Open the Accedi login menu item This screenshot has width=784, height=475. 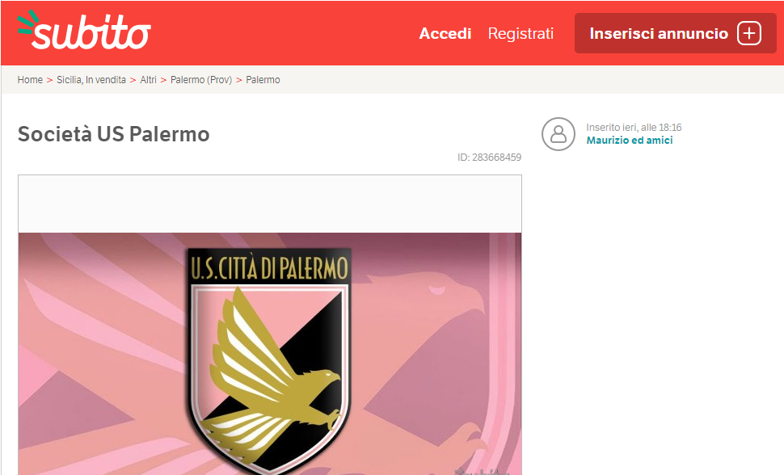(x=445, y=33)
